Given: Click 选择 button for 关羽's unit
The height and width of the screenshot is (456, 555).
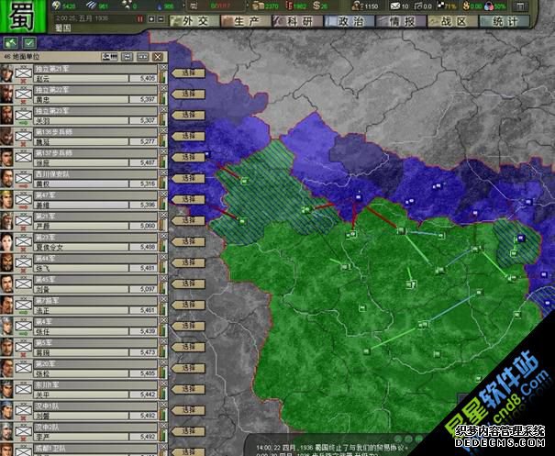Looking at the screenshot, I should 188,116.
